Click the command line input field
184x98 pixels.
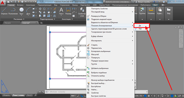tap(68, 92)
